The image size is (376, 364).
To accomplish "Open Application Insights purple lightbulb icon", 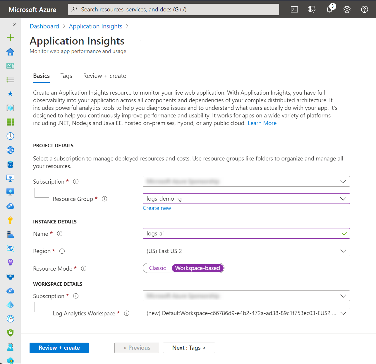I will pyautogui.click(x=10, y=262).
